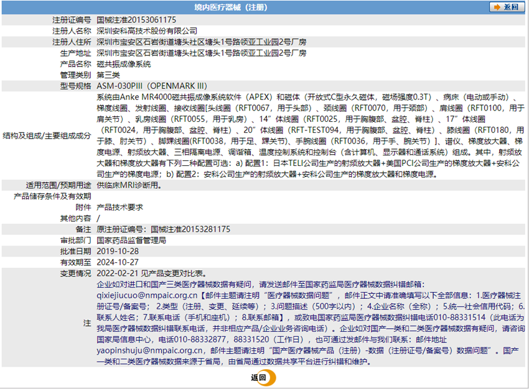Click the bottom 返回 button with orange crescent
Screen dimensions: 529x389
click(x=263, y=378)
